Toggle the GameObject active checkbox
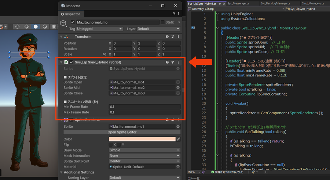The width and height of the screenshot is (330, 180). pyautogui.click(x=73, y=22)
